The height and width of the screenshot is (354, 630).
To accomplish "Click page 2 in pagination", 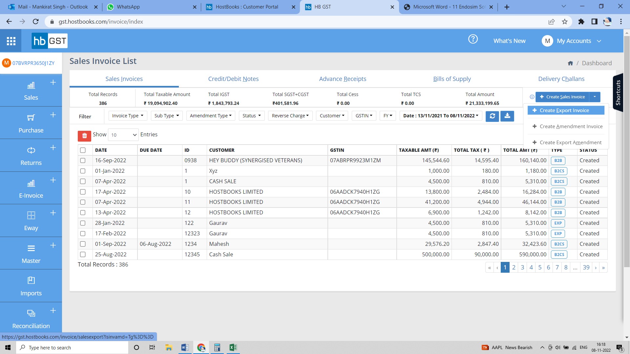I will click(x=514, y=267).
